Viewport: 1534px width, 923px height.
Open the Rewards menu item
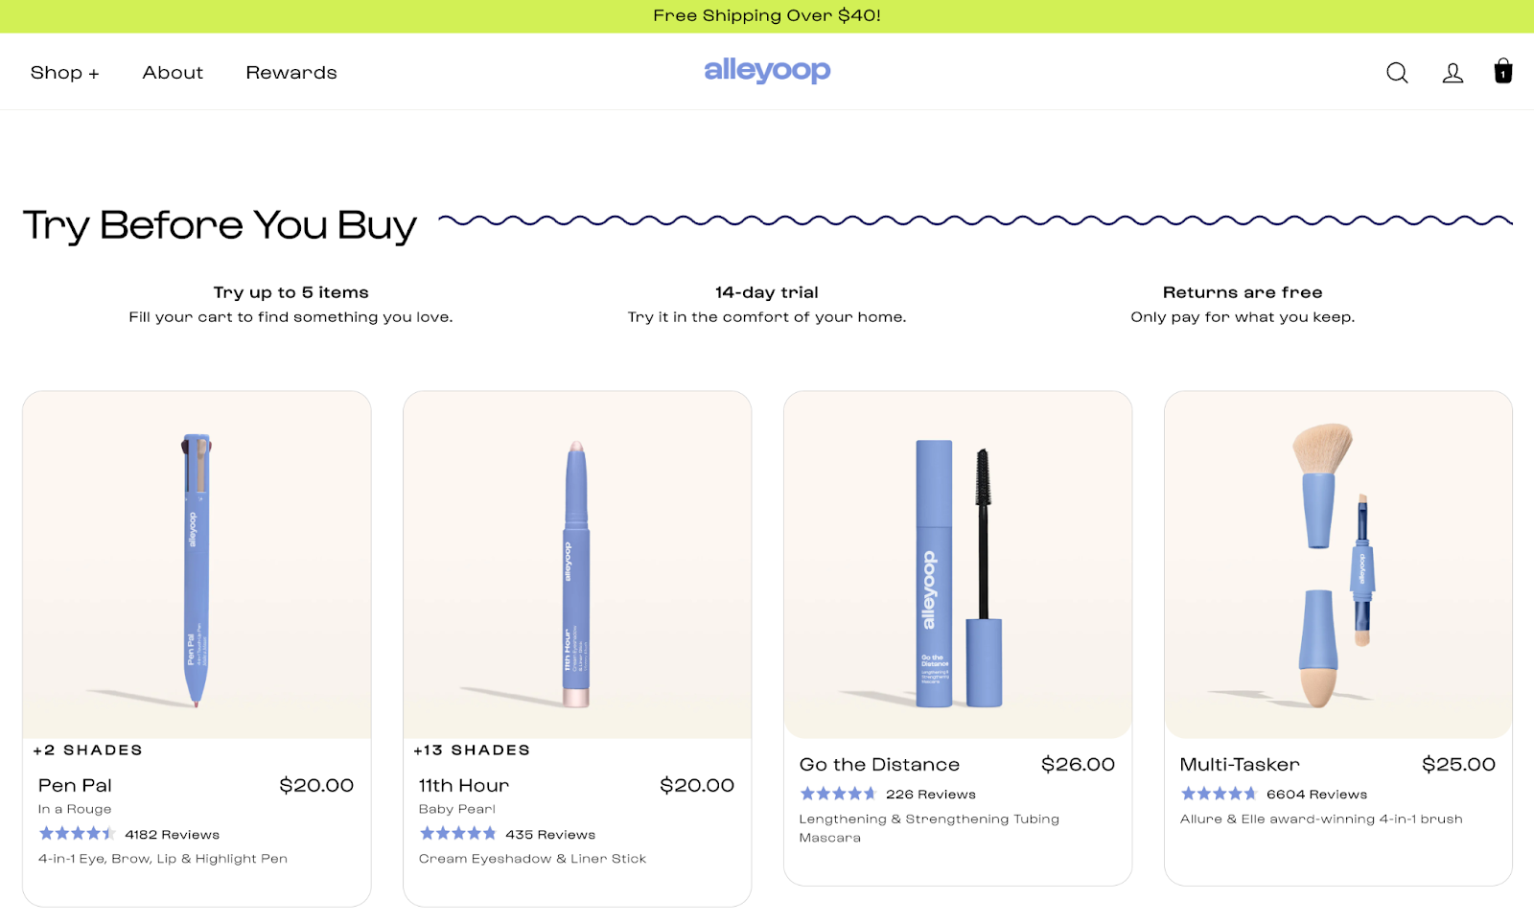point(291,73)
